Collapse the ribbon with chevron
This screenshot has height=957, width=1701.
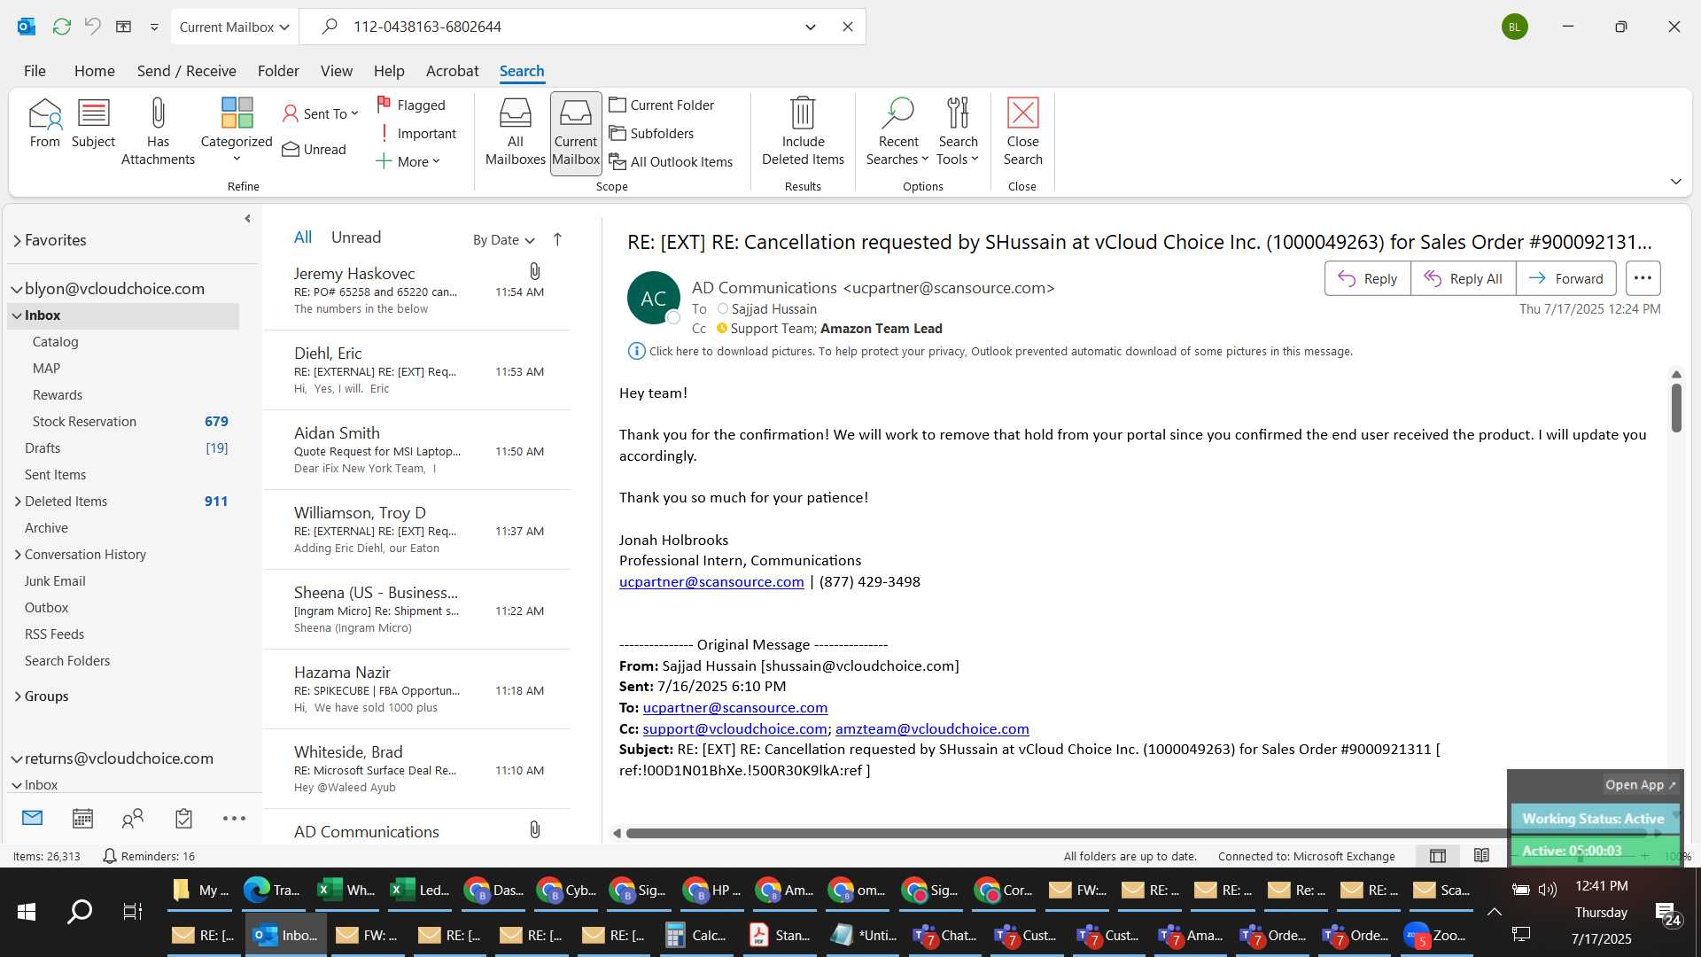[x=1675, y=182]
